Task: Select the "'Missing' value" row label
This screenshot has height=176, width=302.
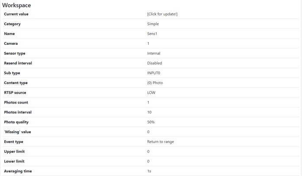Action: pos(17,132)
